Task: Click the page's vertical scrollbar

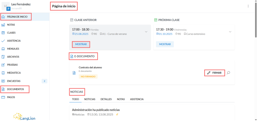Action: tap(255, 25)
